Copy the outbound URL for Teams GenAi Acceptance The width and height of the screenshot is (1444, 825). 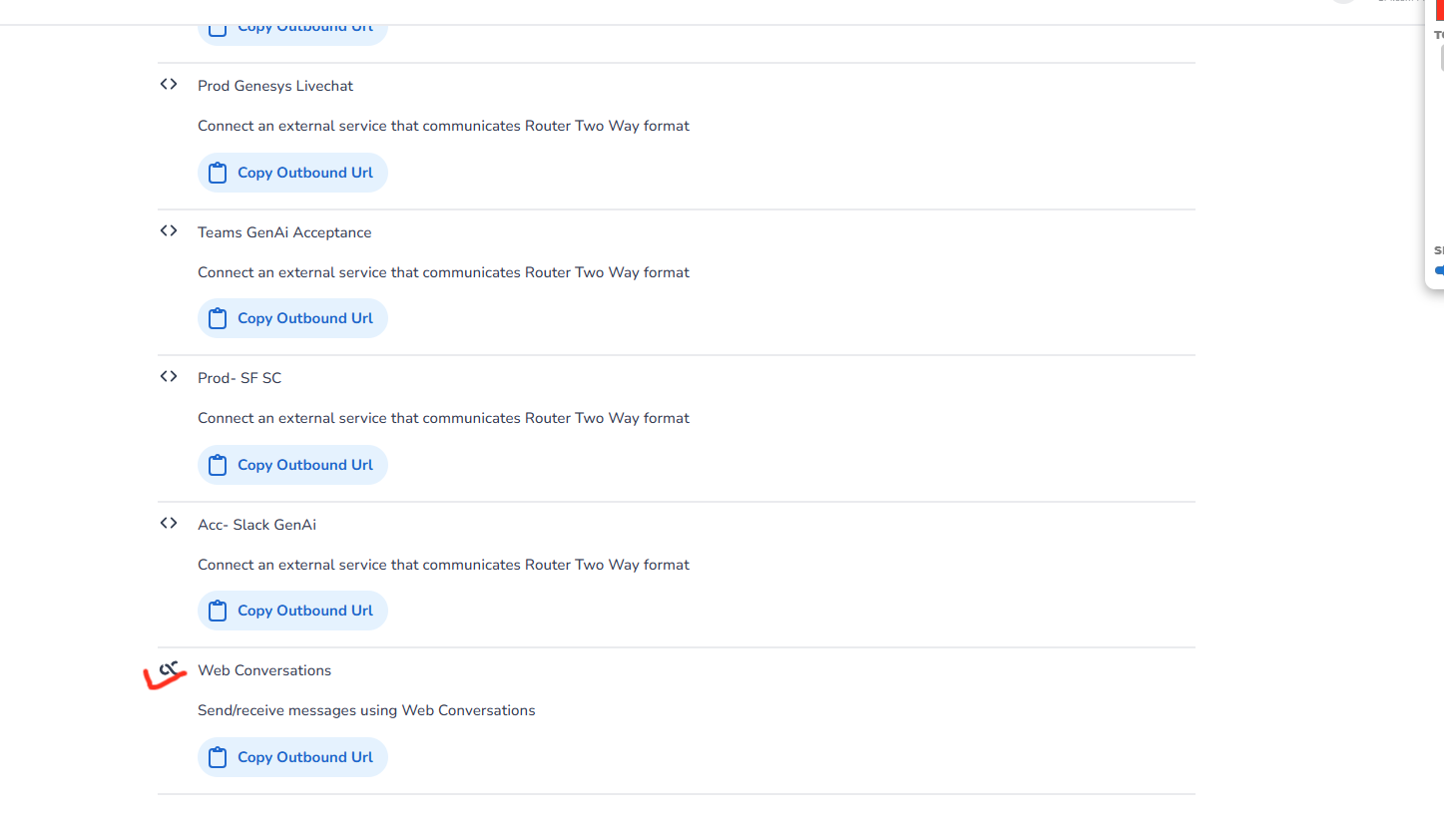point(292,318)
